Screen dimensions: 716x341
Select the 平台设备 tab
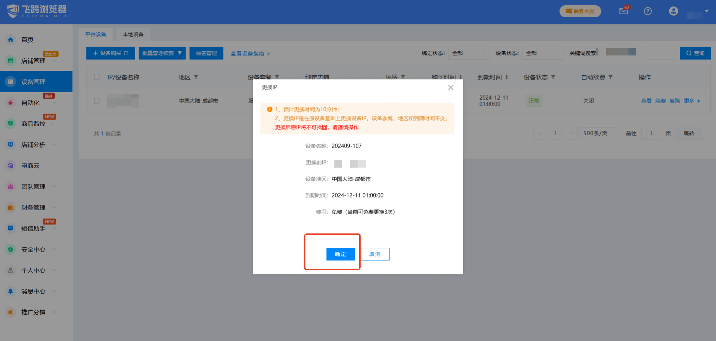96,34
